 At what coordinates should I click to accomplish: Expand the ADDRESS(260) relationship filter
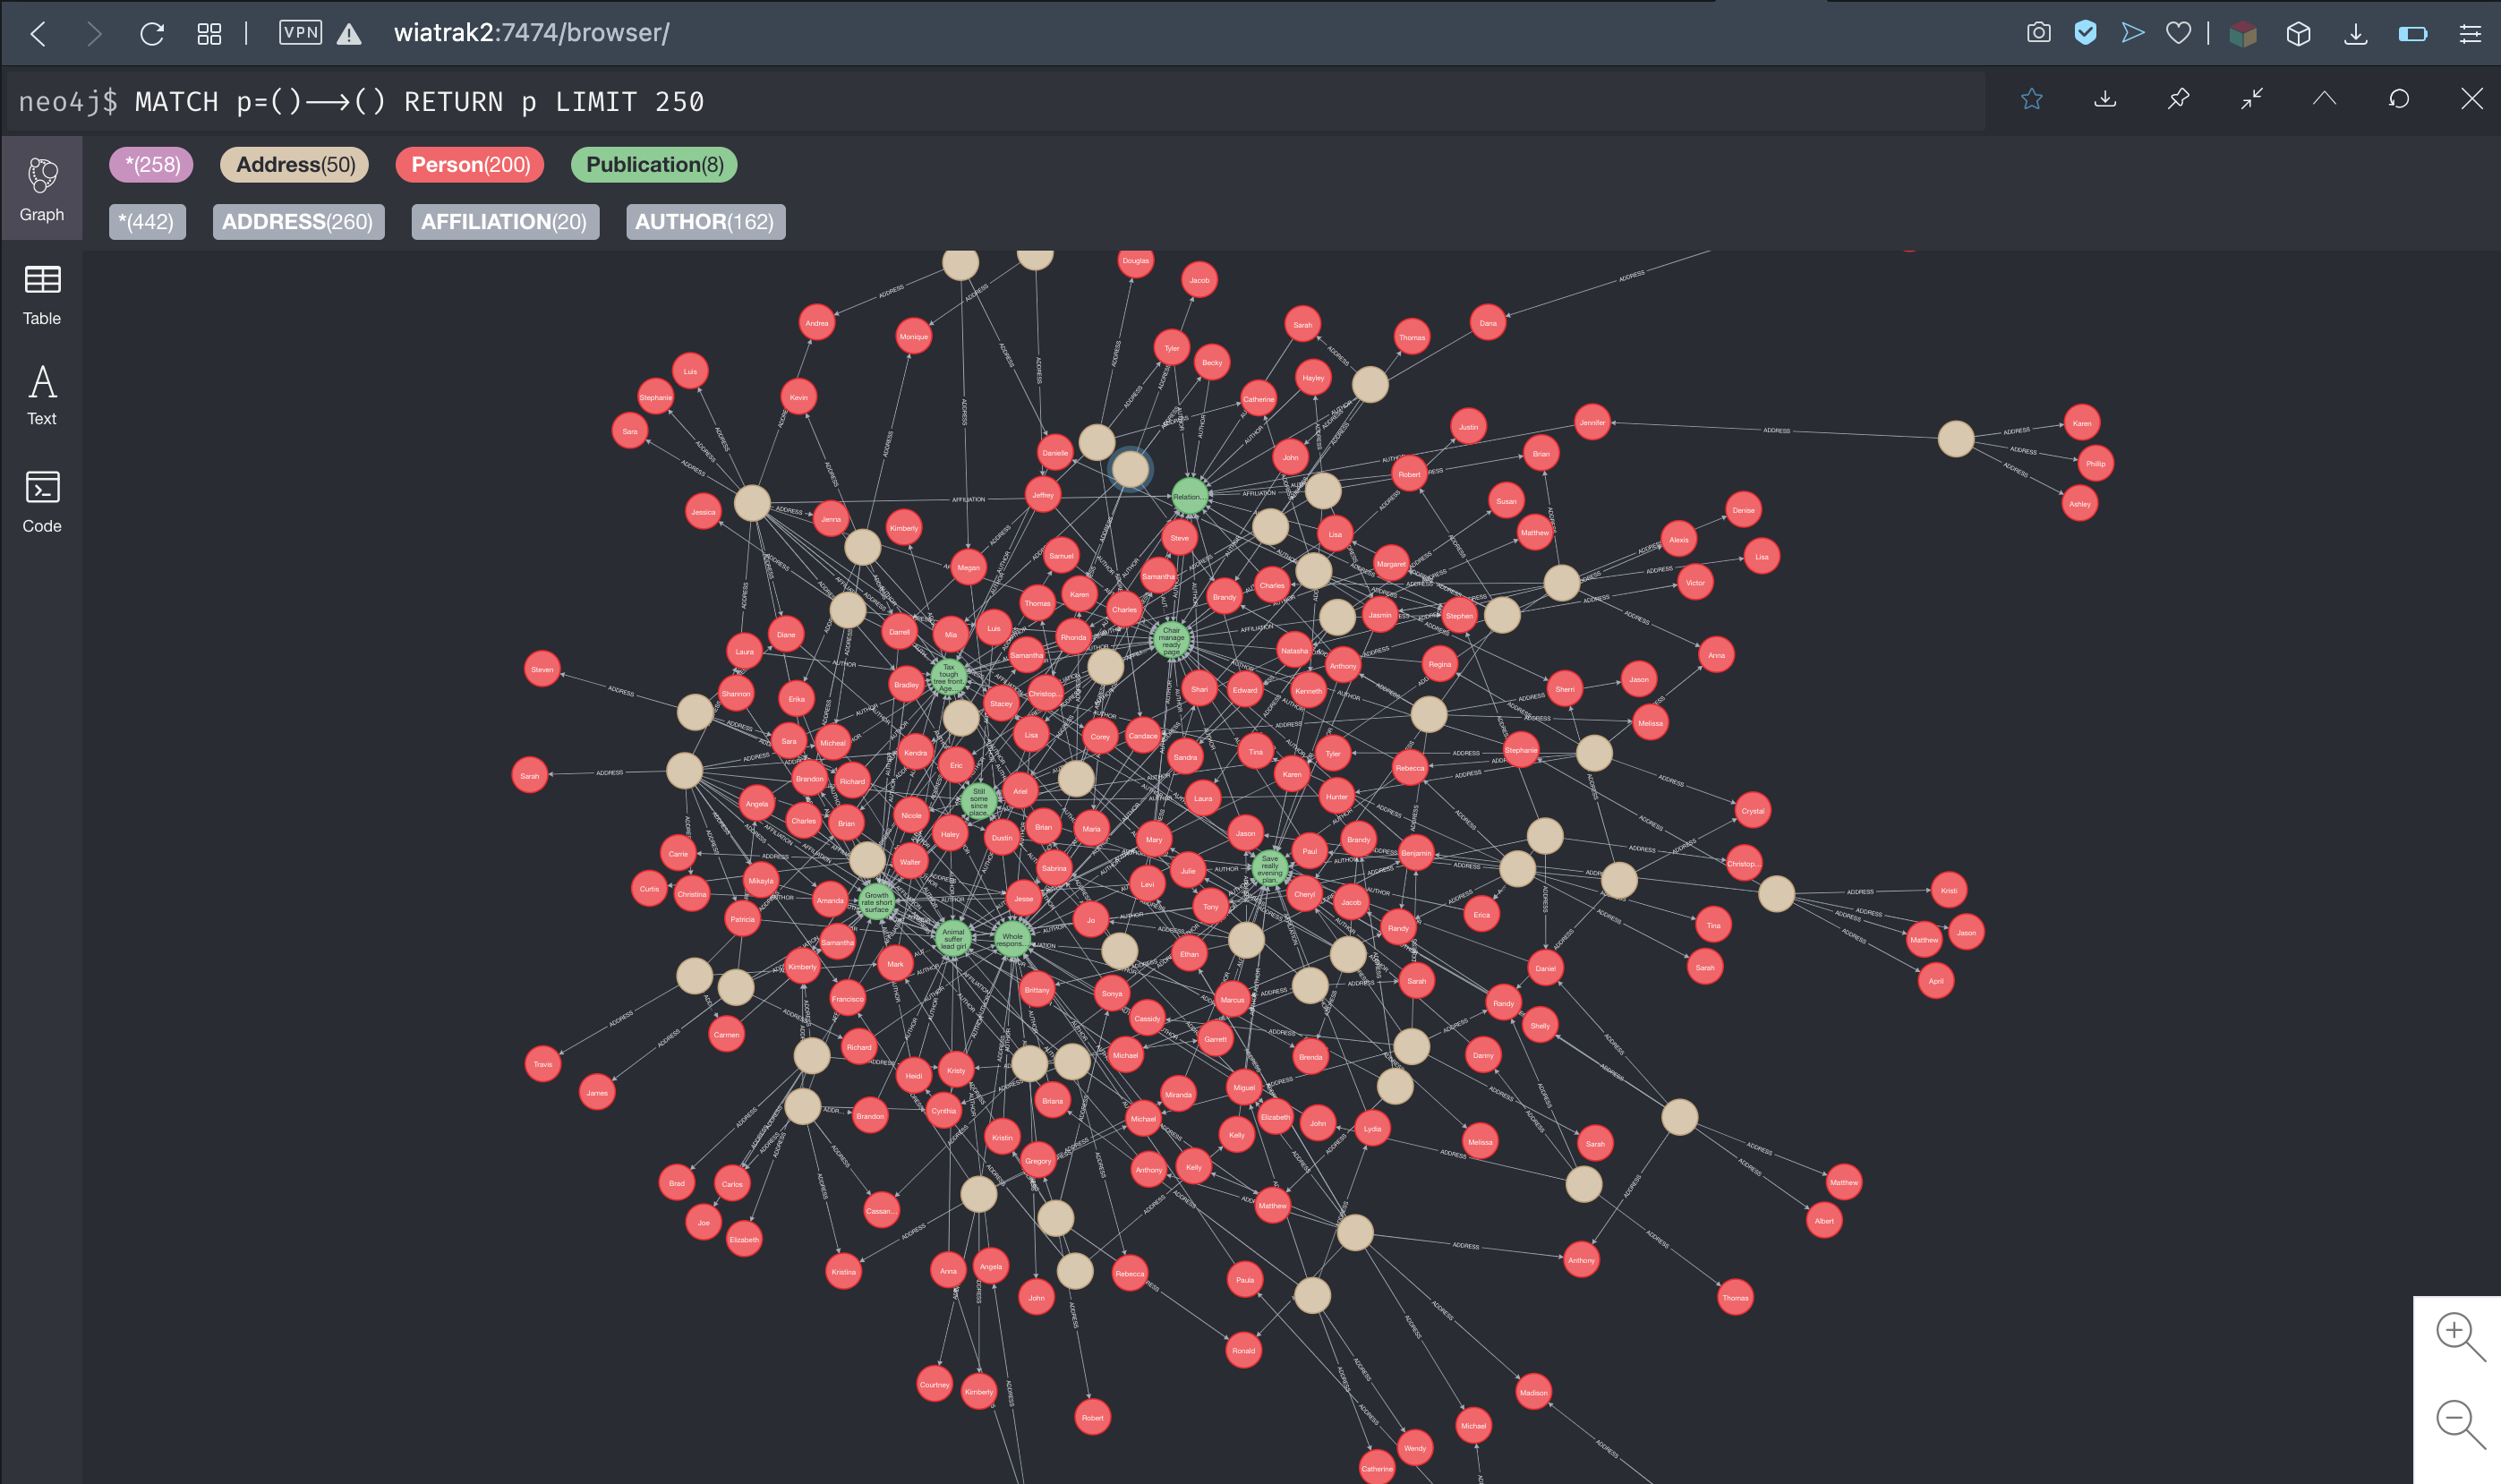[x=295, y=219]
